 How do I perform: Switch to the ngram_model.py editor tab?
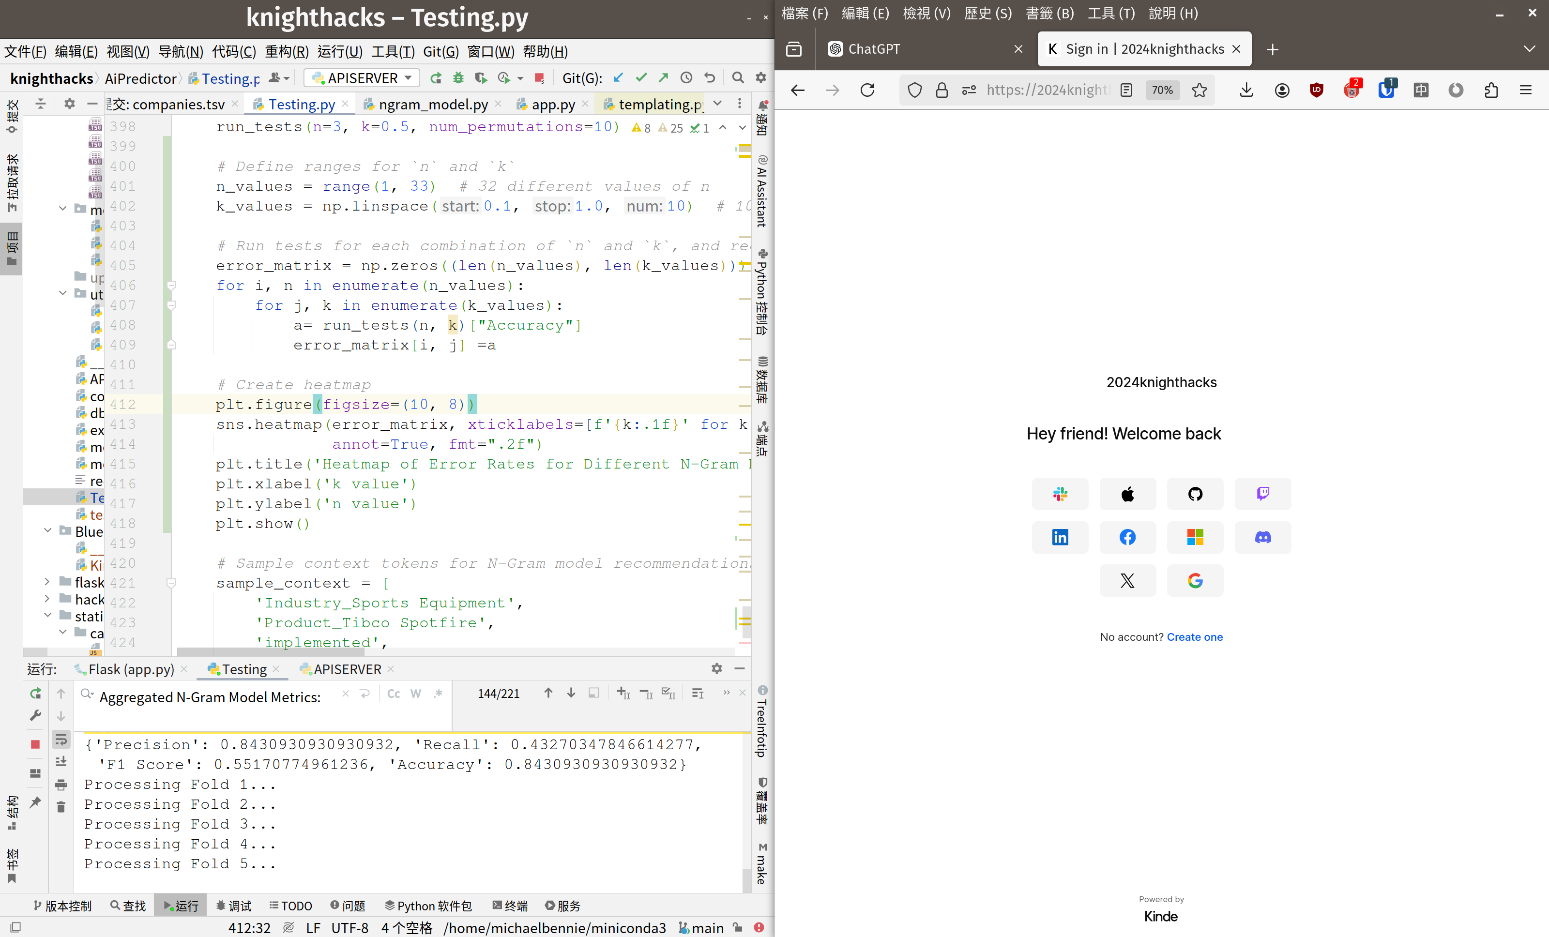(433, 105)
